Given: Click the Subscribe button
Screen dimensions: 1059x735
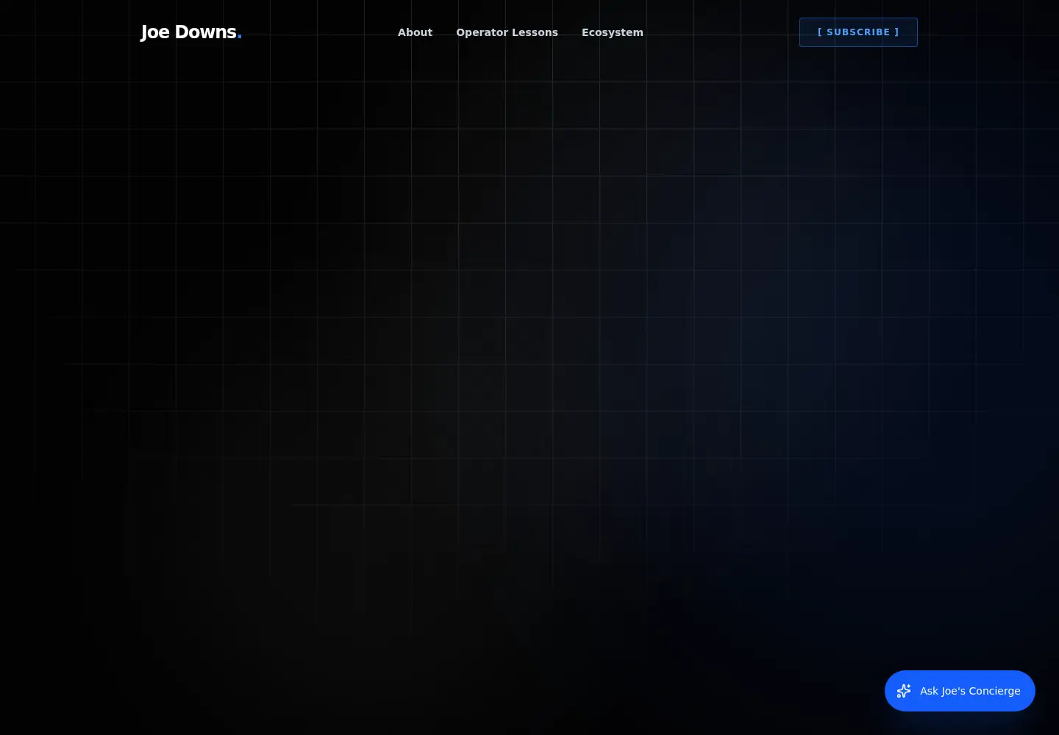Looking at the screenshot, I should tap(858, 32).
